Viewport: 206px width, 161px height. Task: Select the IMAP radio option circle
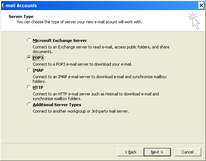pos(29,70)
